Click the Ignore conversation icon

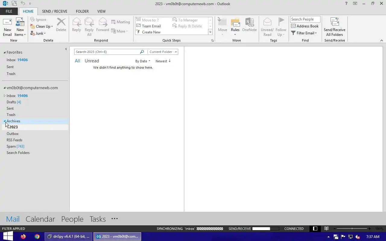click(x=38, y=20)
